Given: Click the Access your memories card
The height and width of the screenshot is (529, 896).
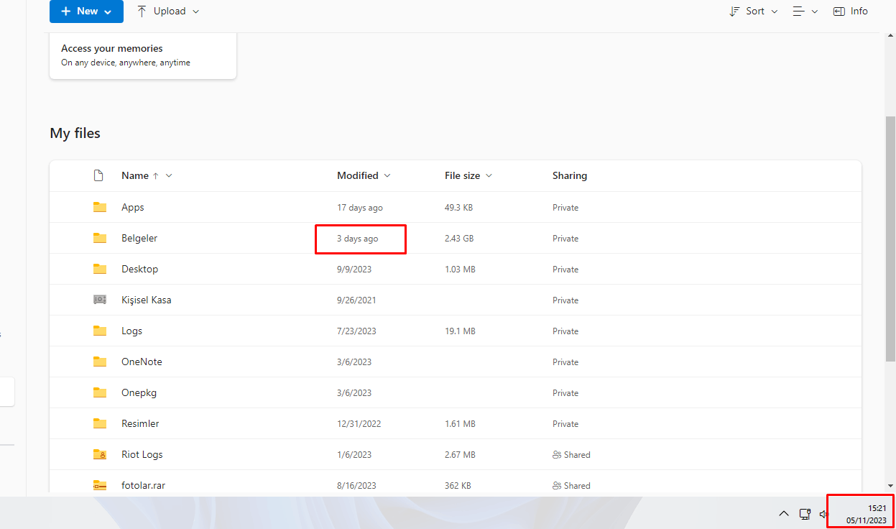Looking at the screenshot, I should pos(142,55).
